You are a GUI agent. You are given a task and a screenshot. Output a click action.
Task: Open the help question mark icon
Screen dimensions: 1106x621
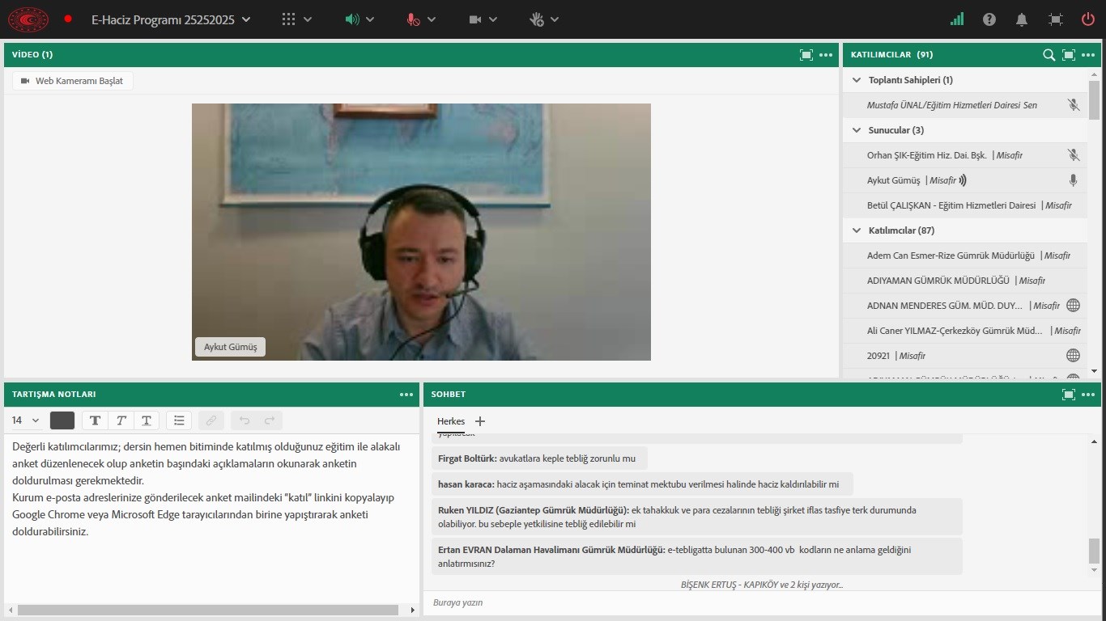(989, 19)
